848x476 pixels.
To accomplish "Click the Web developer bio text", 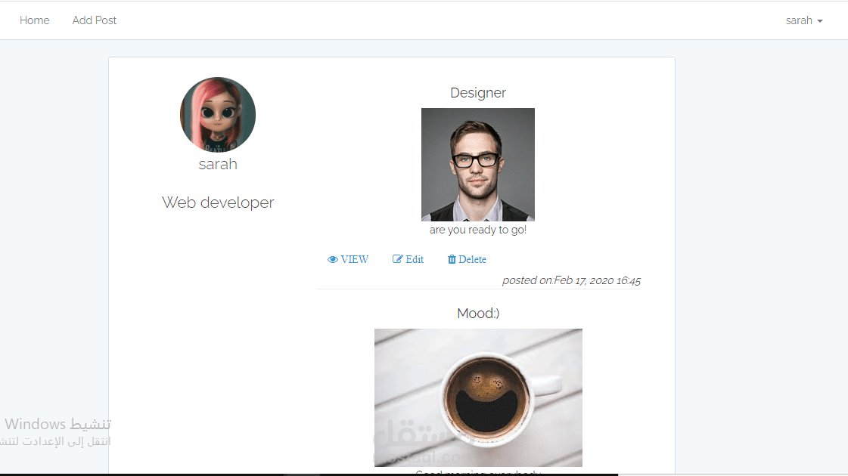I will coord(218,202).
